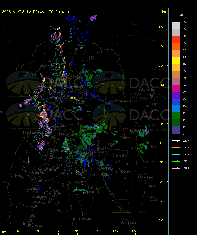Click the blue 35–36 dBZ color band

tap(176, 102)
